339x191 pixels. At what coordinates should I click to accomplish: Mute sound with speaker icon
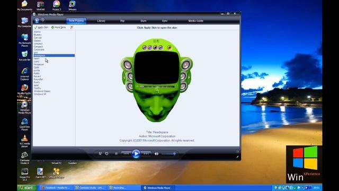click(156, 154)
